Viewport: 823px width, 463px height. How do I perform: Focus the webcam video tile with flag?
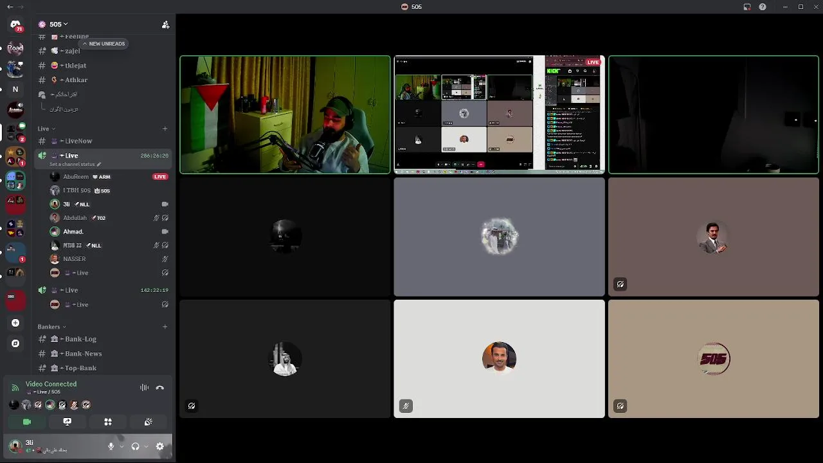(285, 114)
